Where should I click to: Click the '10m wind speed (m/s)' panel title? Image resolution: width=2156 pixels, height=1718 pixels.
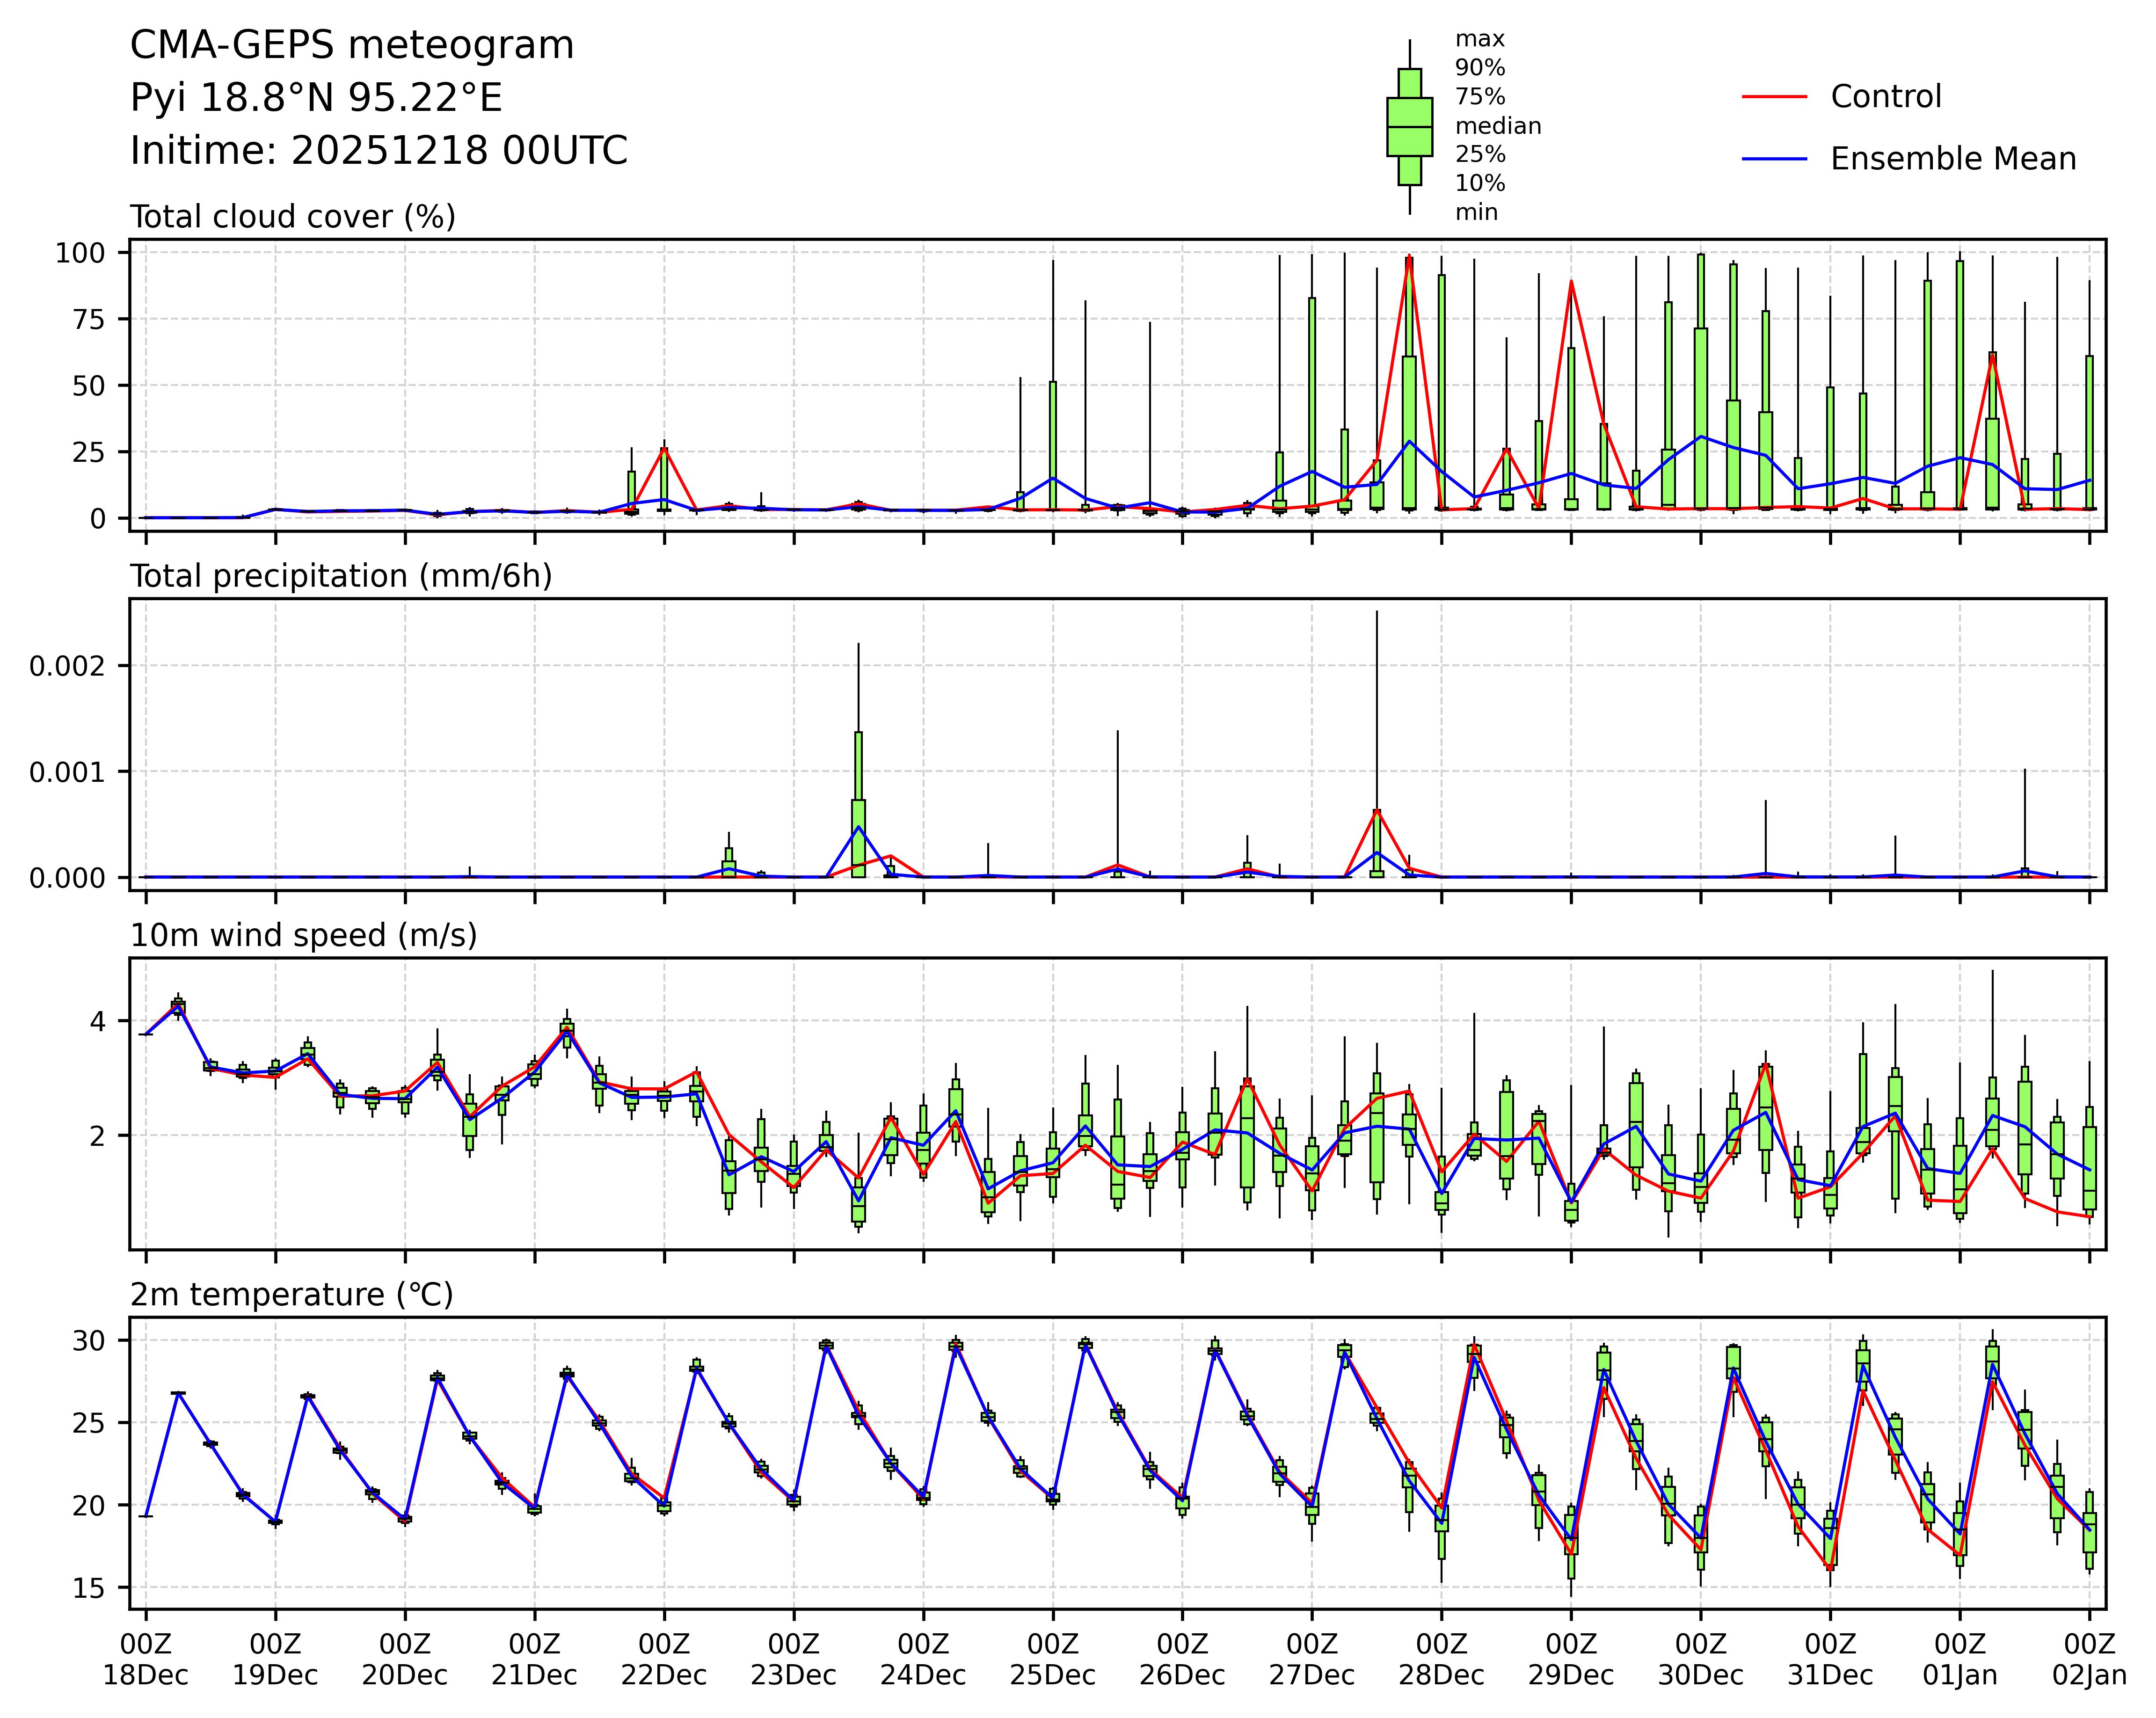point(303,935)
